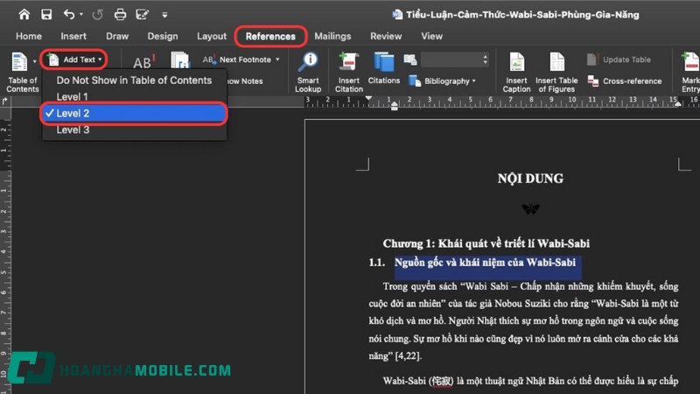Click the Insert Caption button
The height and width of the screenshot is (394, 700).
coord(516,72)
